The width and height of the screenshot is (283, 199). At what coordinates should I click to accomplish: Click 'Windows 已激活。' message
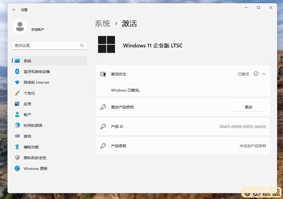click(126, 90)
